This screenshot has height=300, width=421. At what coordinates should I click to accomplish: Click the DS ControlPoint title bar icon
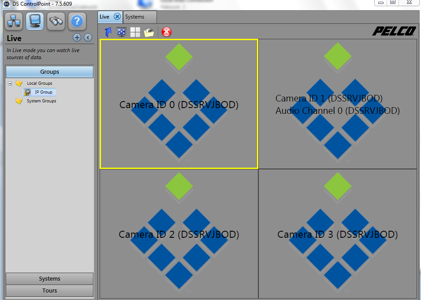7,4
